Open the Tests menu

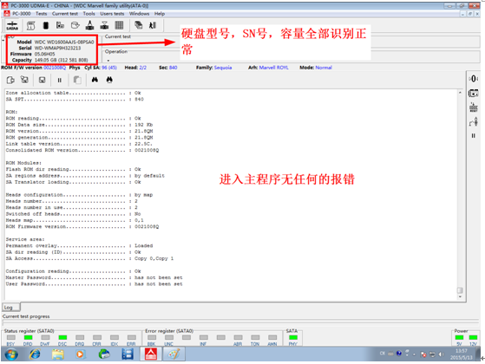coord(41,14)
